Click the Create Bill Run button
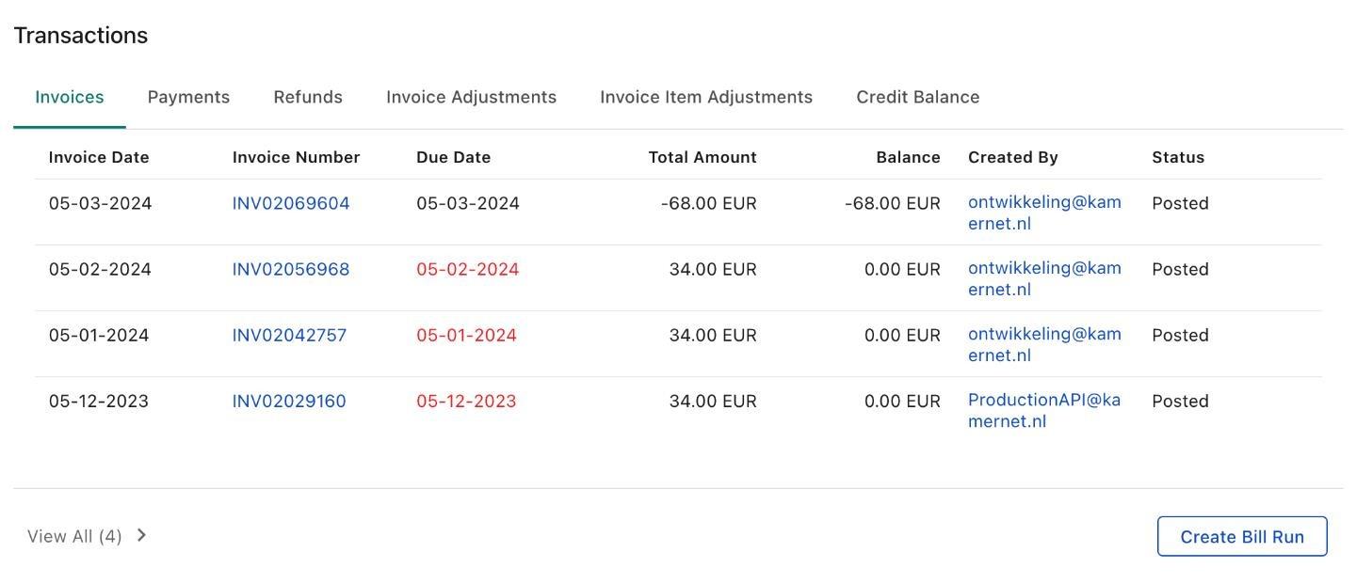 pos(1242,536)
